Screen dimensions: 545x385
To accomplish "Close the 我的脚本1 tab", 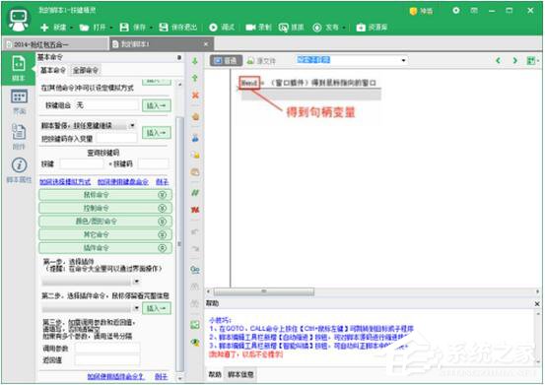I will [206, 44].
